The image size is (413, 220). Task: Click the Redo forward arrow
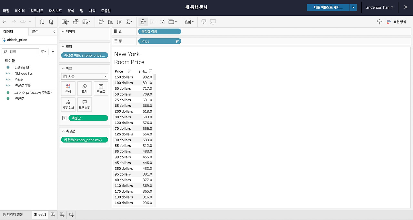pyautogui.click(x=14, y=22)
